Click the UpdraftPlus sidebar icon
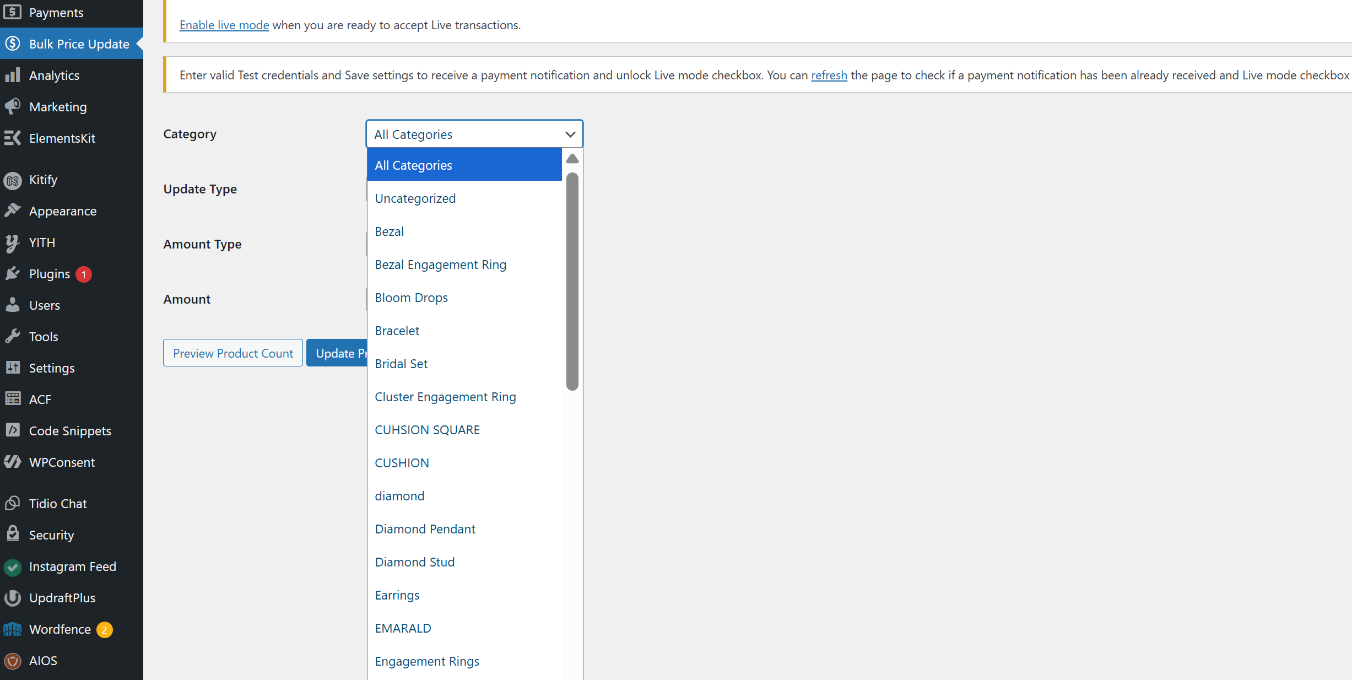The width and height of the screenshot is (1352, 680). tap(13, 598)
